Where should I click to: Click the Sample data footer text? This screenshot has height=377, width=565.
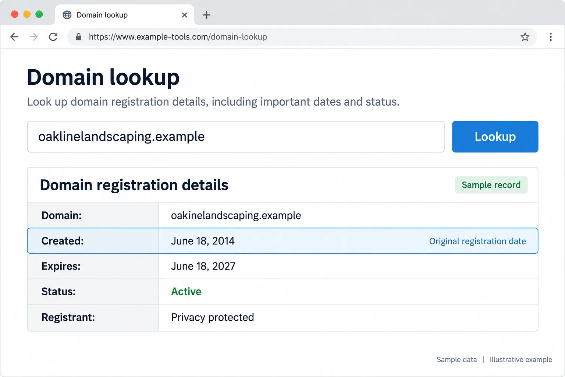tap(456, 360)
